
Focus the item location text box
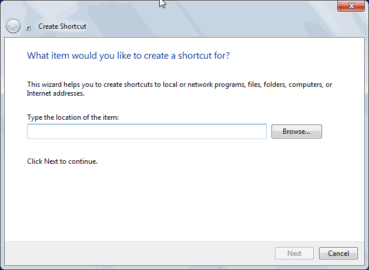click(x=147, y=131)
